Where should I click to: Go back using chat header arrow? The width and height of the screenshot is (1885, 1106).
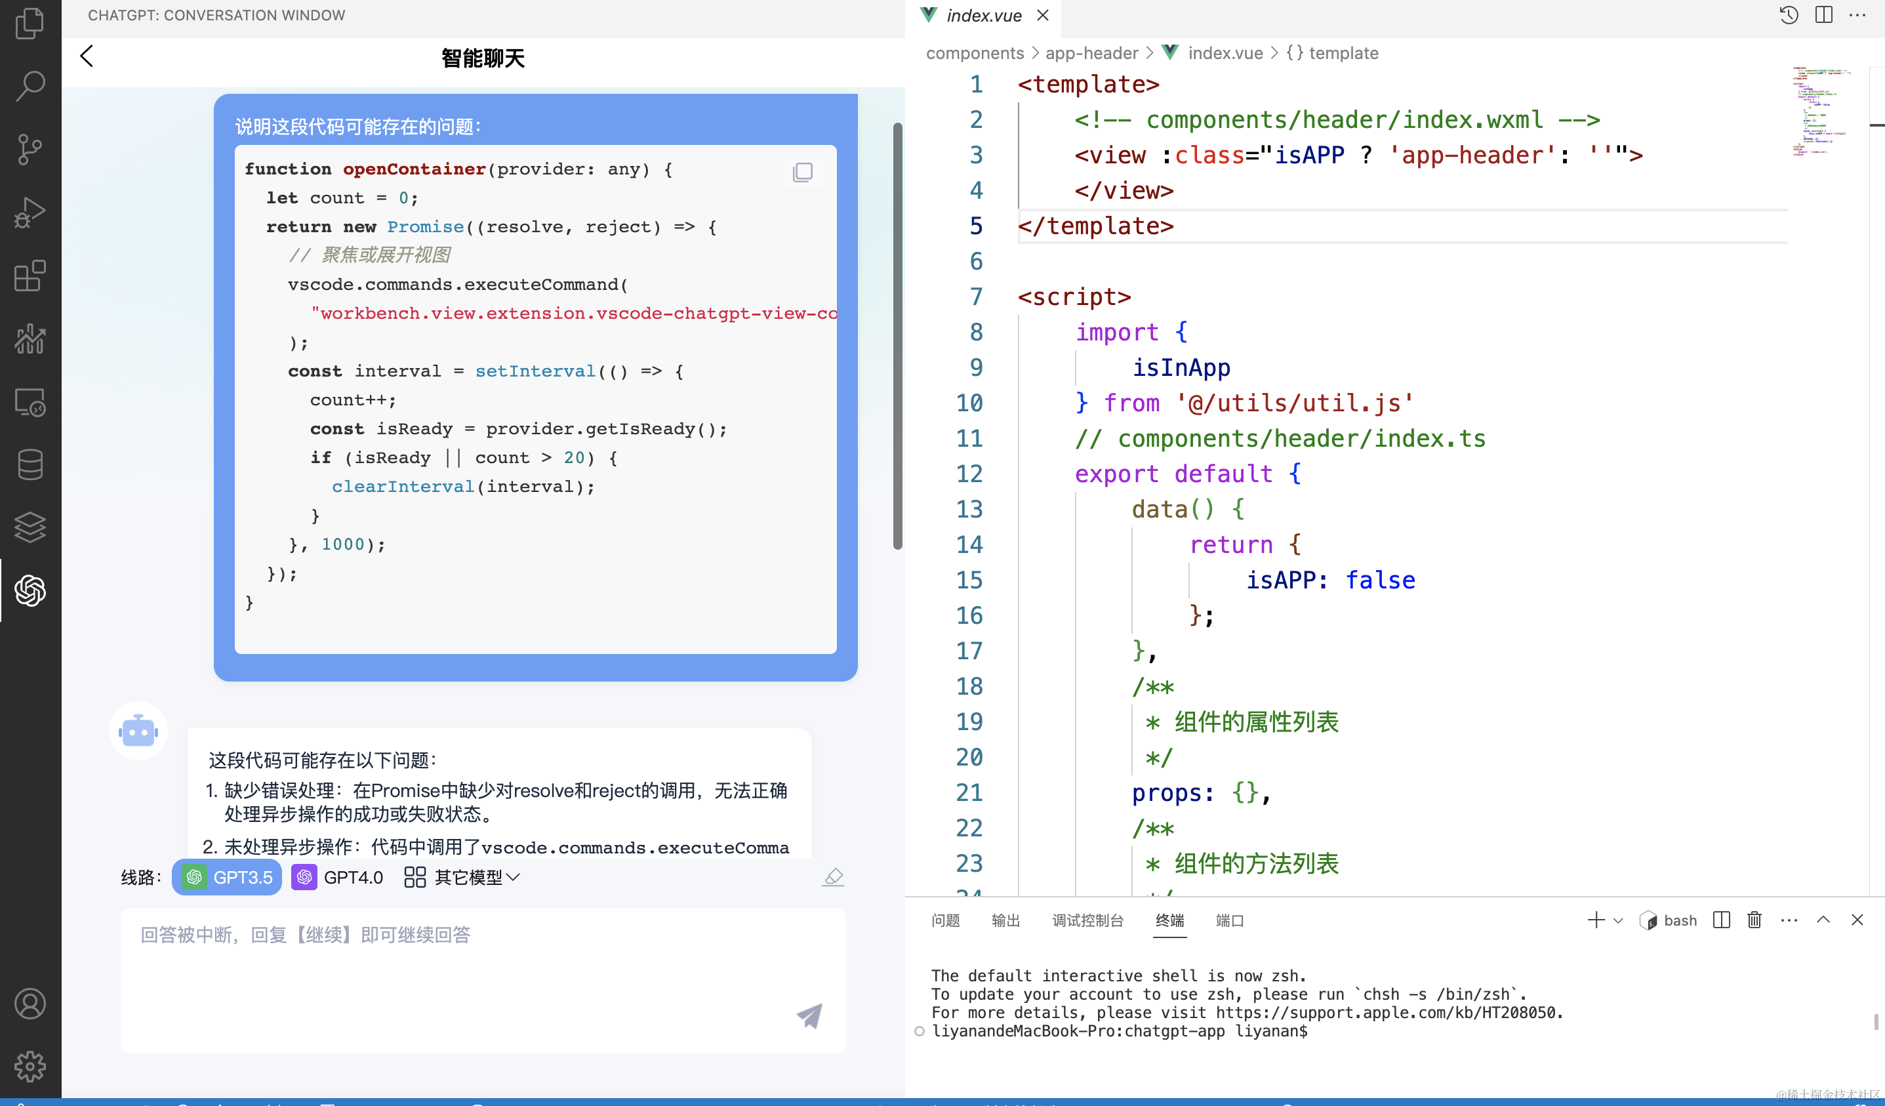click(87, 56)
